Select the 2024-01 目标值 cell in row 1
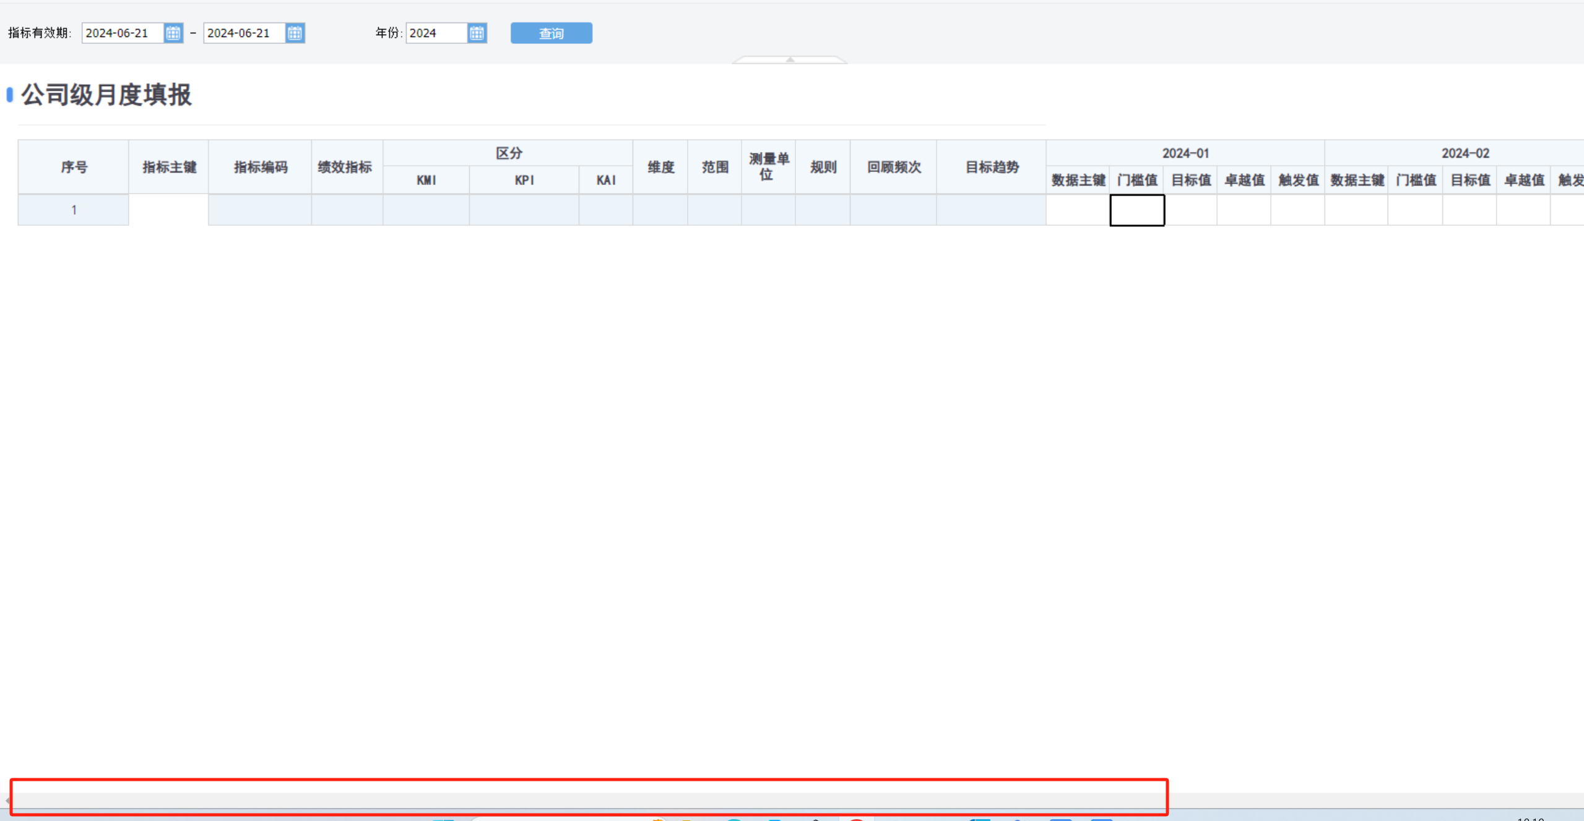 1190,210
